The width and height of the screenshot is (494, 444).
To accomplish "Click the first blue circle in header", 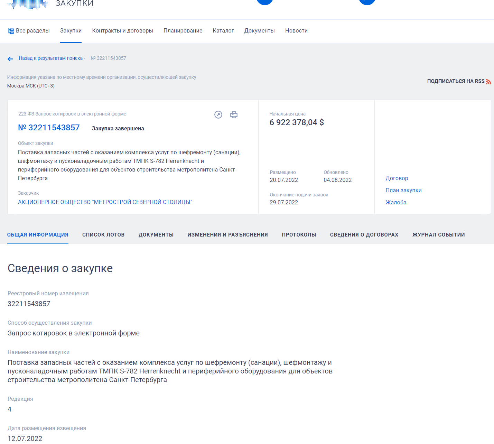I will coord(265,2).
